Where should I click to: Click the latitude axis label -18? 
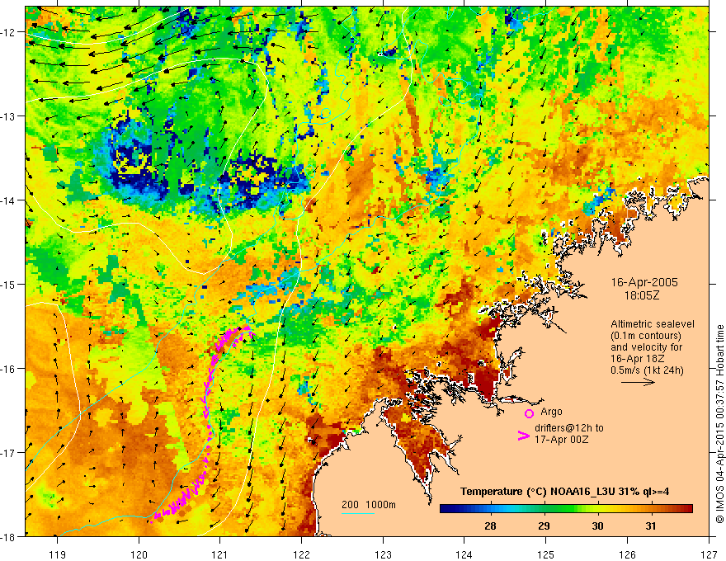click(x=7, y=536)
